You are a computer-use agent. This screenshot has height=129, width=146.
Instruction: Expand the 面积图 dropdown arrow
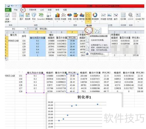pyautogui.click(x=82, y=21)
